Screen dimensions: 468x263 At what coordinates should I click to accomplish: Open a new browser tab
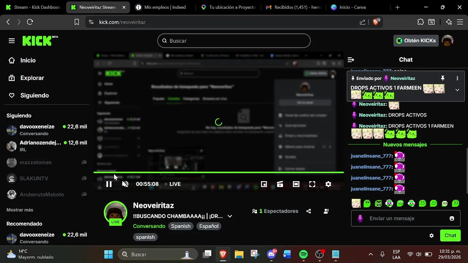click(397, 7)
